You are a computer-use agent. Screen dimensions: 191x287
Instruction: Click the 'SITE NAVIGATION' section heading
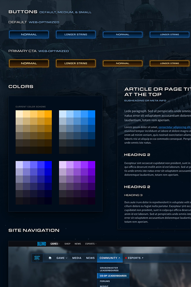tap(34, 230)
